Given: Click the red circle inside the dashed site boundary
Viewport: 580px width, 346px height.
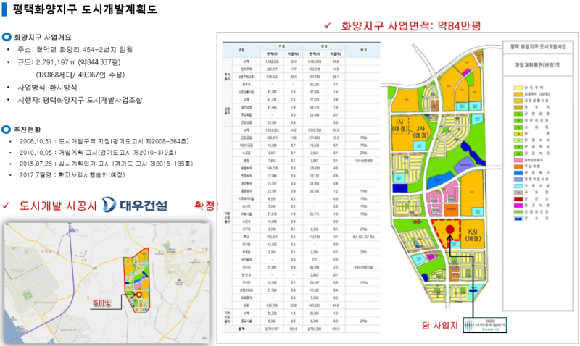Looking at the screenshot, I should (x=449, y=229).
